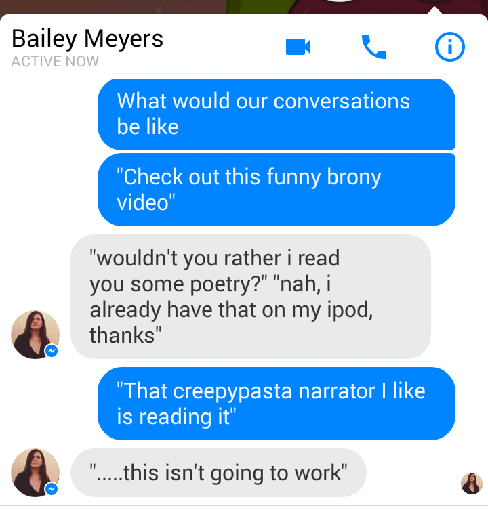Click the Messenger badge on the upper avatar
This screenshot has width=488, height=510.
click(52, 351)
